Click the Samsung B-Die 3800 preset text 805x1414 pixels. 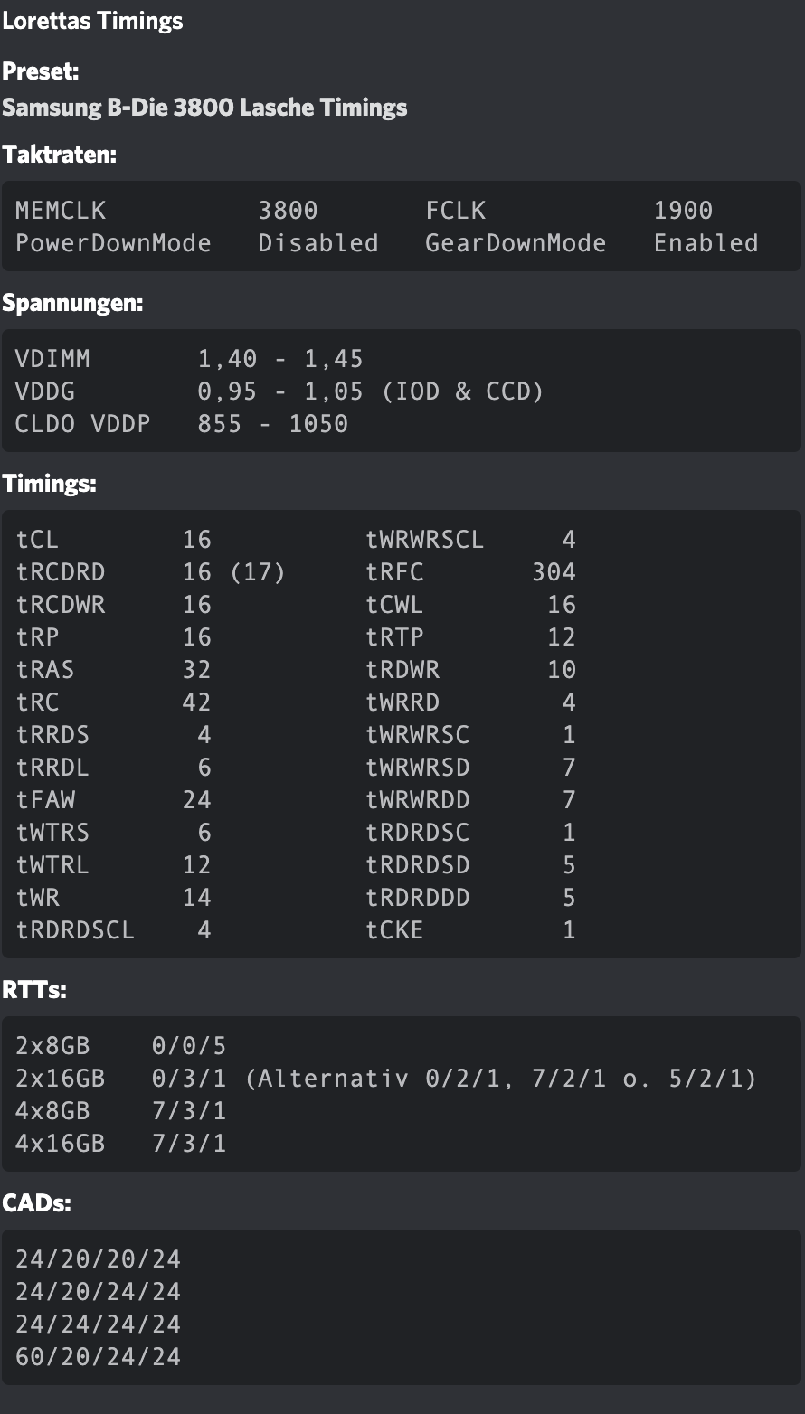point(204,108)
